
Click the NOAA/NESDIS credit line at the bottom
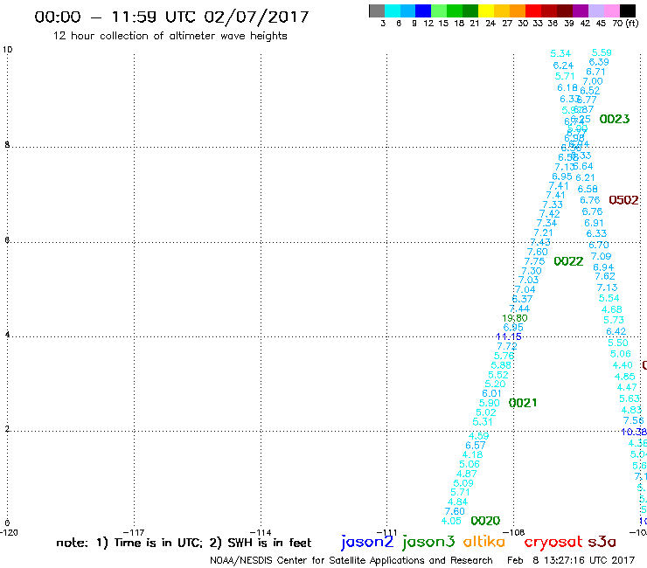(x=351, y=560)
